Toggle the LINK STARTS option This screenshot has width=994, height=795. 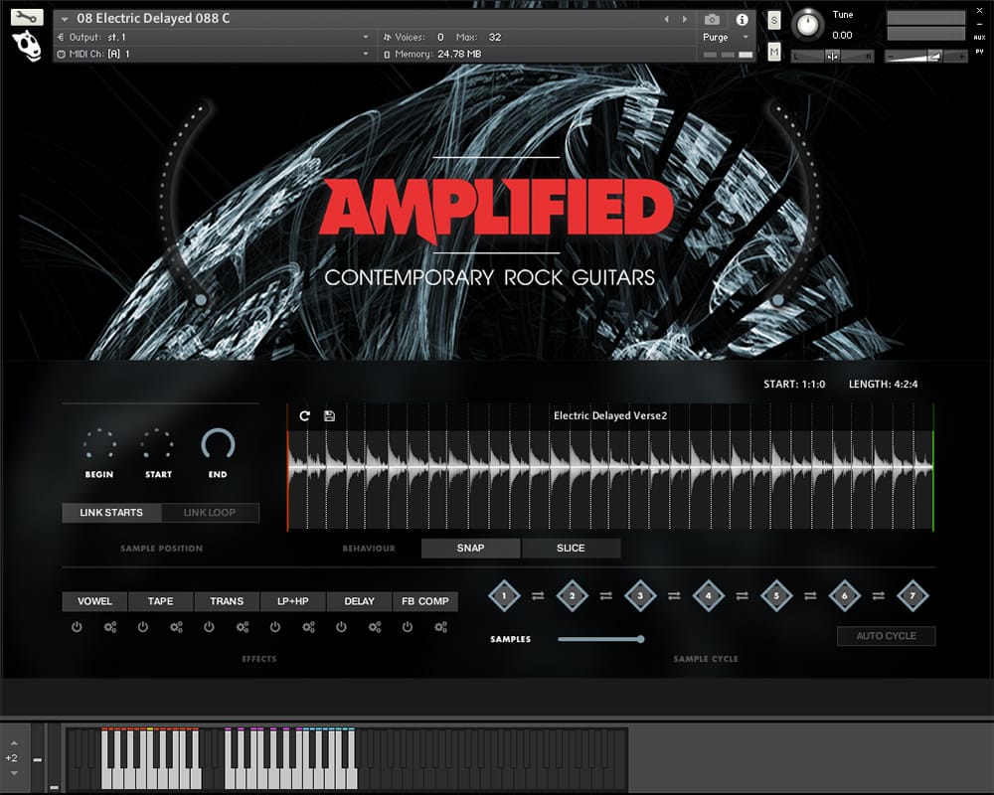111,513
